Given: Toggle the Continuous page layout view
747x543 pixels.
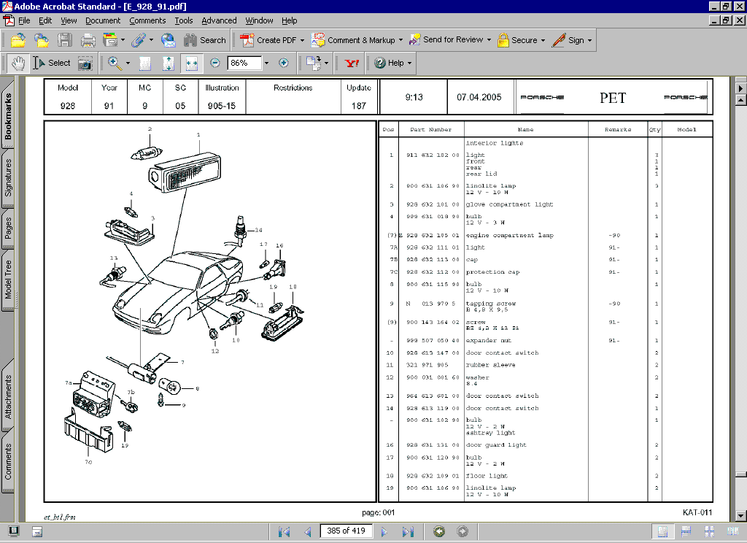Looking at the screenshot, I should (686, 531).
